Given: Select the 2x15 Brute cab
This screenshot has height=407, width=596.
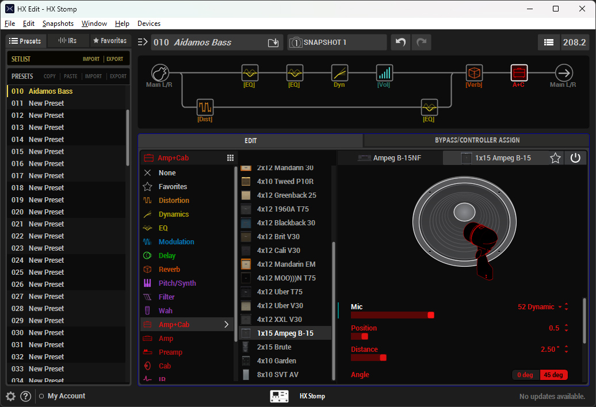Looking at the screenshot, I should point(285,347).
